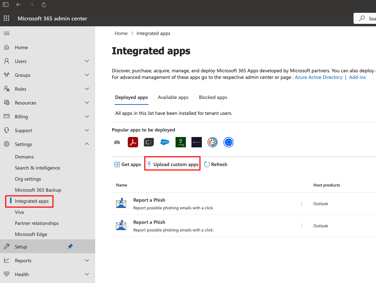Screen dimensions: 376x283
Task: Click the Search magnifier icon
Action: point(365,18)
